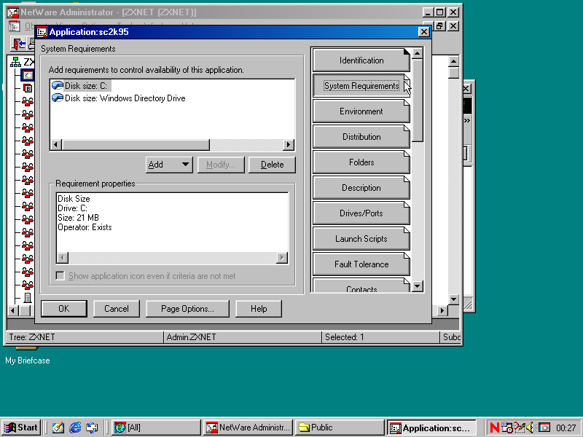Select the Disk size: Windows Directory Drive icon
Image resolution: width=583 pixels, height=437 pixels.
pyautogui.click(x=58, y=98)
